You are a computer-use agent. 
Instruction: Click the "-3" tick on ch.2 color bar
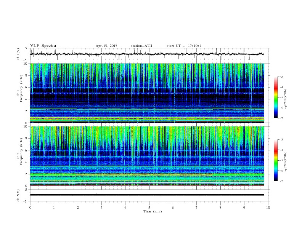click(281, 140)
